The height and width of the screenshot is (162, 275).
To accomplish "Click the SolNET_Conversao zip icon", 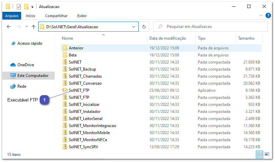I will (65, 83).
